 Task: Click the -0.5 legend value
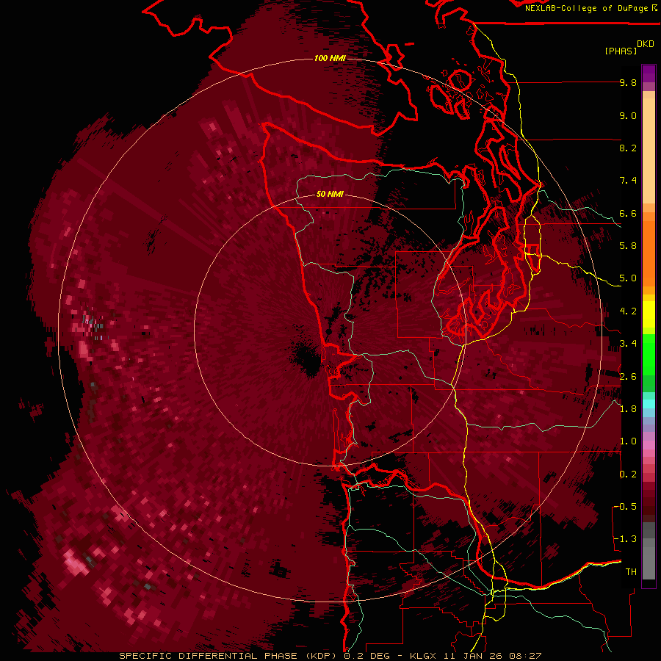[625, 507]
